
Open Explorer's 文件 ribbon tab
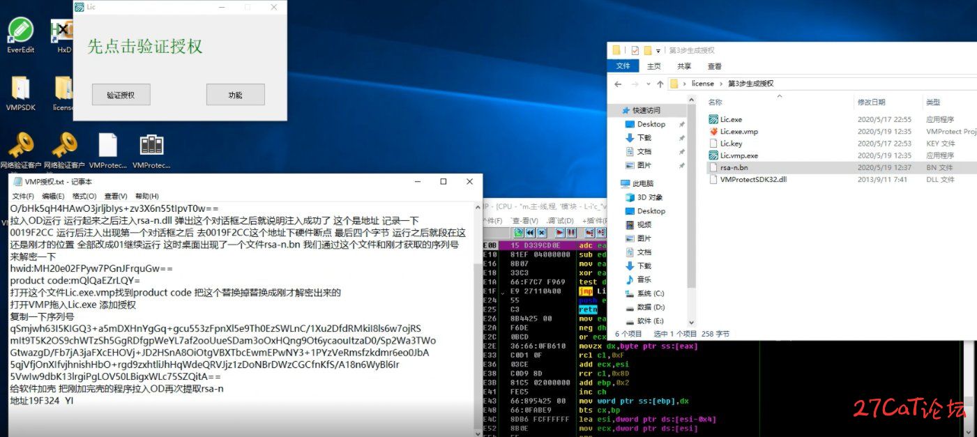point(623,66)
